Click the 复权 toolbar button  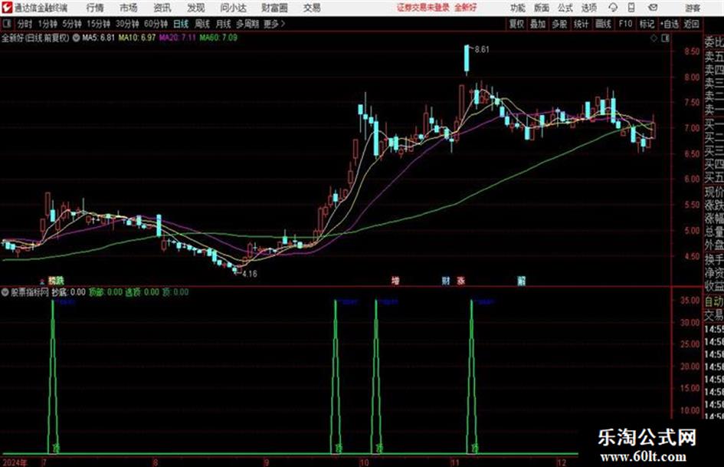coord(516,24)
